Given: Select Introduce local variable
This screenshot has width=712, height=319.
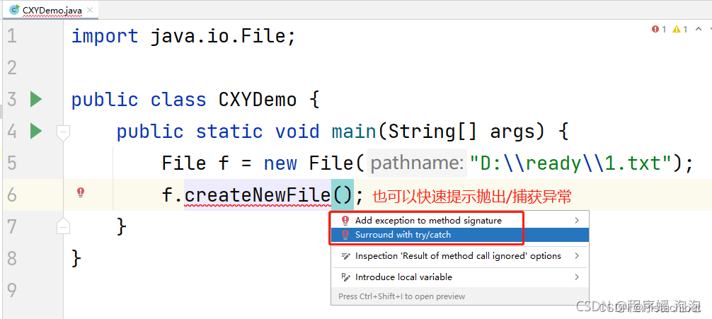Looking at the screenshot, I should [460, 277].
